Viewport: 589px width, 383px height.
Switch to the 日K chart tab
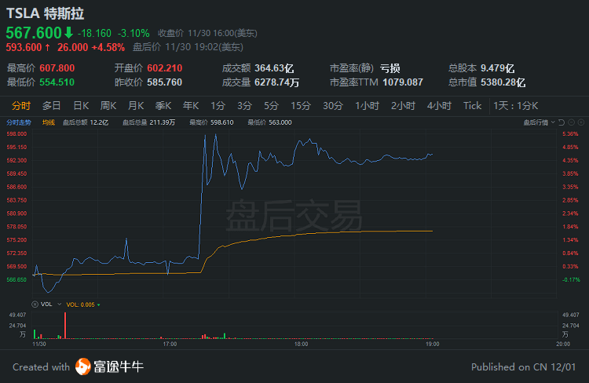(x=81, y=106)
